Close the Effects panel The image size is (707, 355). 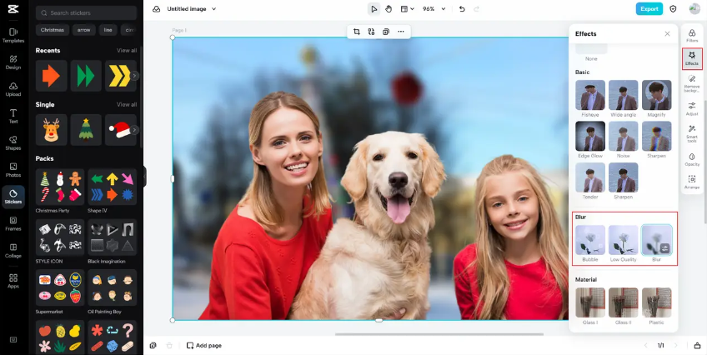click(x=667, y=34)
